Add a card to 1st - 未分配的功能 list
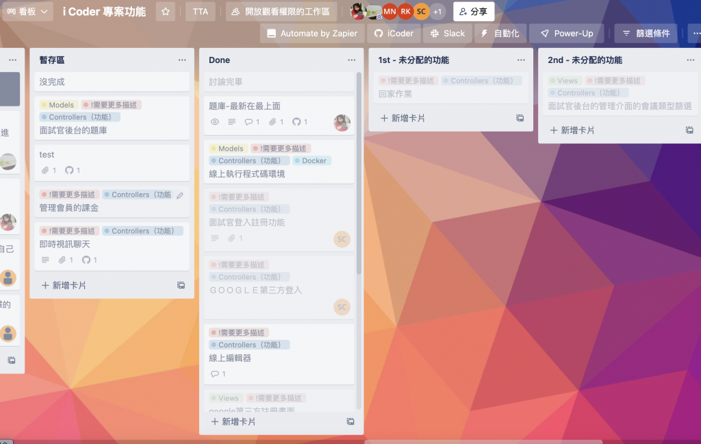701x444 pixels. (403, 118)
